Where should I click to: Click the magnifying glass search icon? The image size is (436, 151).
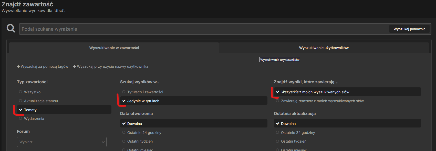click(11, 28)
